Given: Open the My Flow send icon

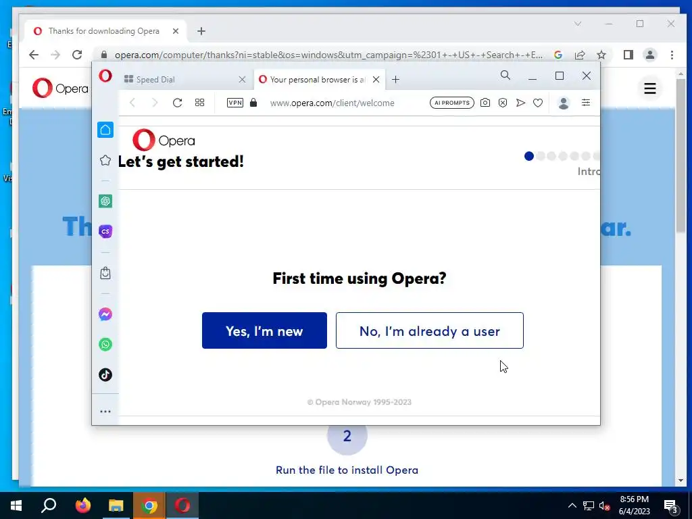Looking at the screenshot, I should point(520,103).
